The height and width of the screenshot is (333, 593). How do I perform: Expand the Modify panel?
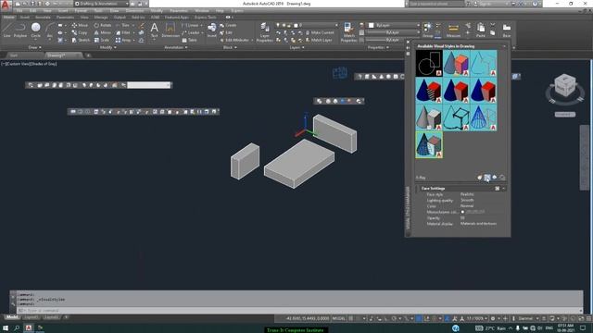(x=107, y=47)
